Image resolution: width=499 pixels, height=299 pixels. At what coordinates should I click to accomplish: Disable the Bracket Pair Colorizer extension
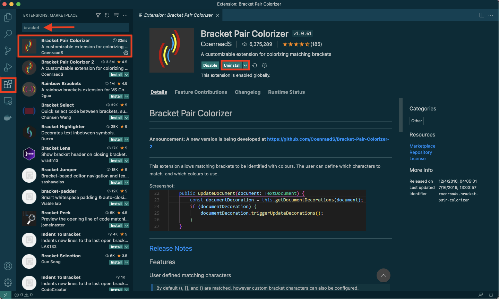[210, 65]
